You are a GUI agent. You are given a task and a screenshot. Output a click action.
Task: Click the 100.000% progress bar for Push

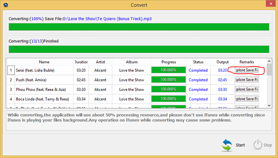(168, 79)
